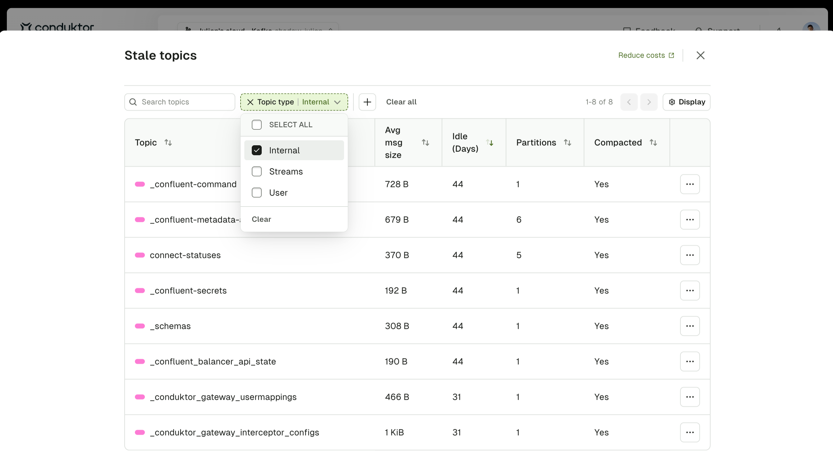Screen dimensions: 833x461
Task: Click the Search topics input field
Action: (x=179, y=102)
